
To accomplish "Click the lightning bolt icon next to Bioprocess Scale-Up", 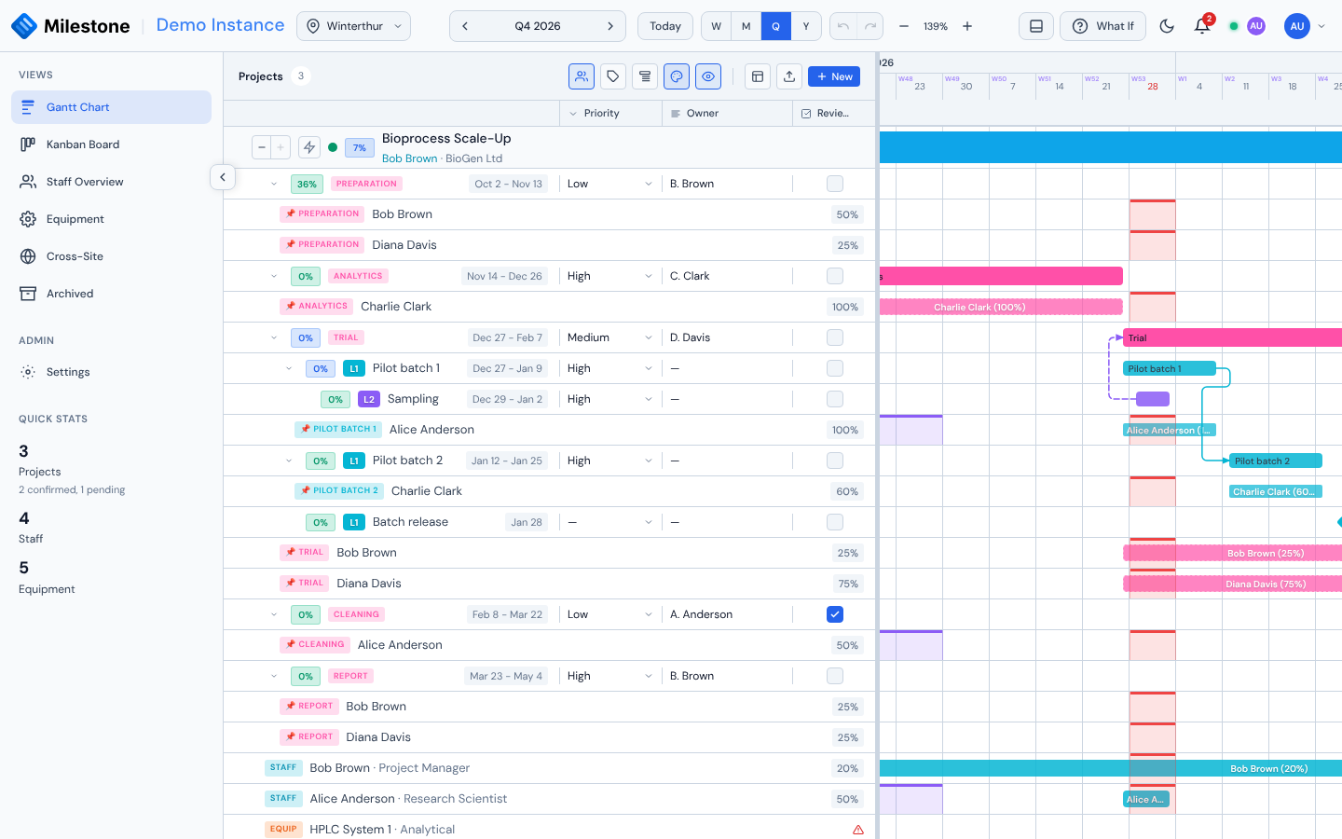I will point(309,147).
